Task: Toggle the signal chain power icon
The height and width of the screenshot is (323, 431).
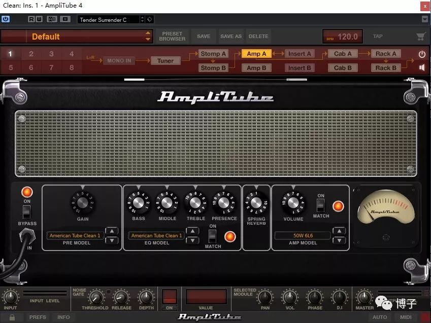Action: coord(422,54)
